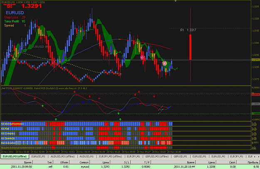Image resolution: width=260 pixels, height=169 pixels.
Task: Click the Stop Loss 29 chart label
Action: point(15,17)
